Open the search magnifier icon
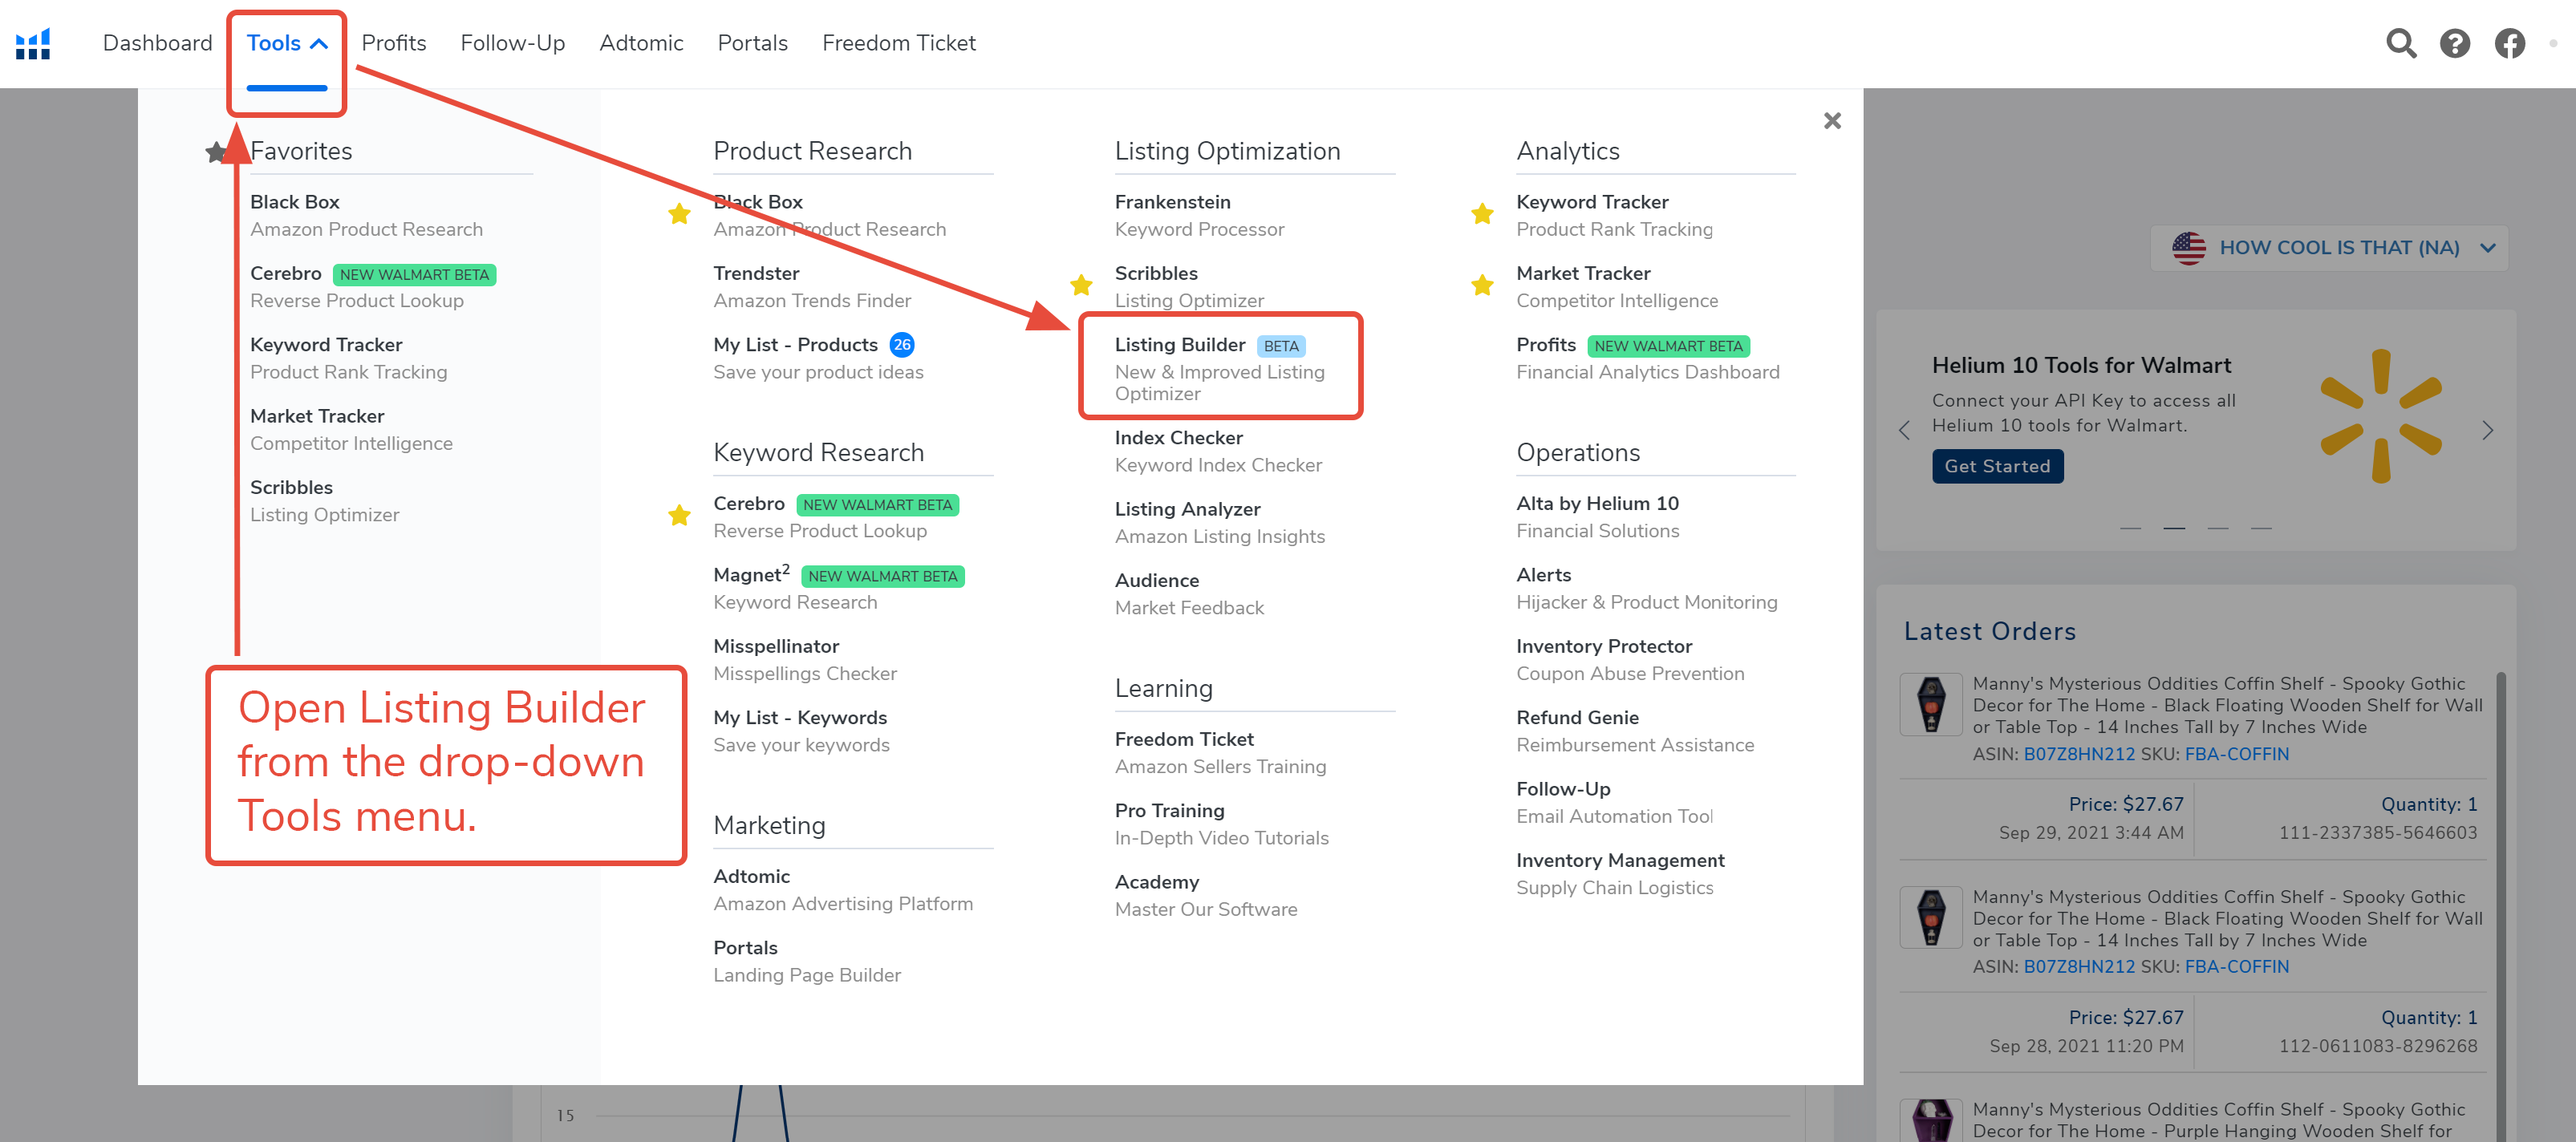 2400,44
